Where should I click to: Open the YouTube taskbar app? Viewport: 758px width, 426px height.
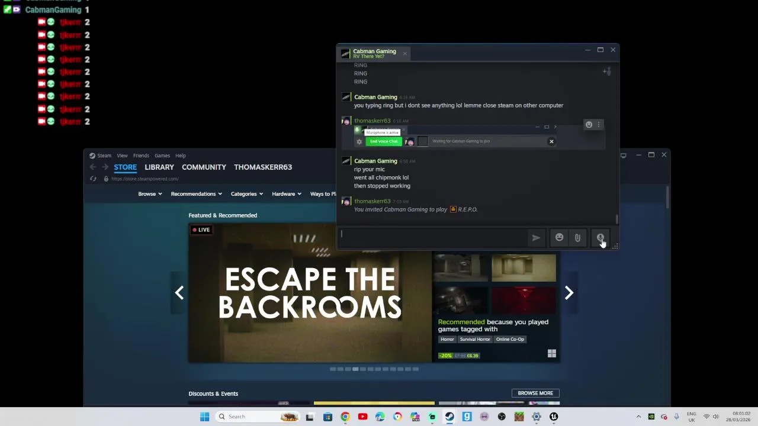tap(362, 417)
